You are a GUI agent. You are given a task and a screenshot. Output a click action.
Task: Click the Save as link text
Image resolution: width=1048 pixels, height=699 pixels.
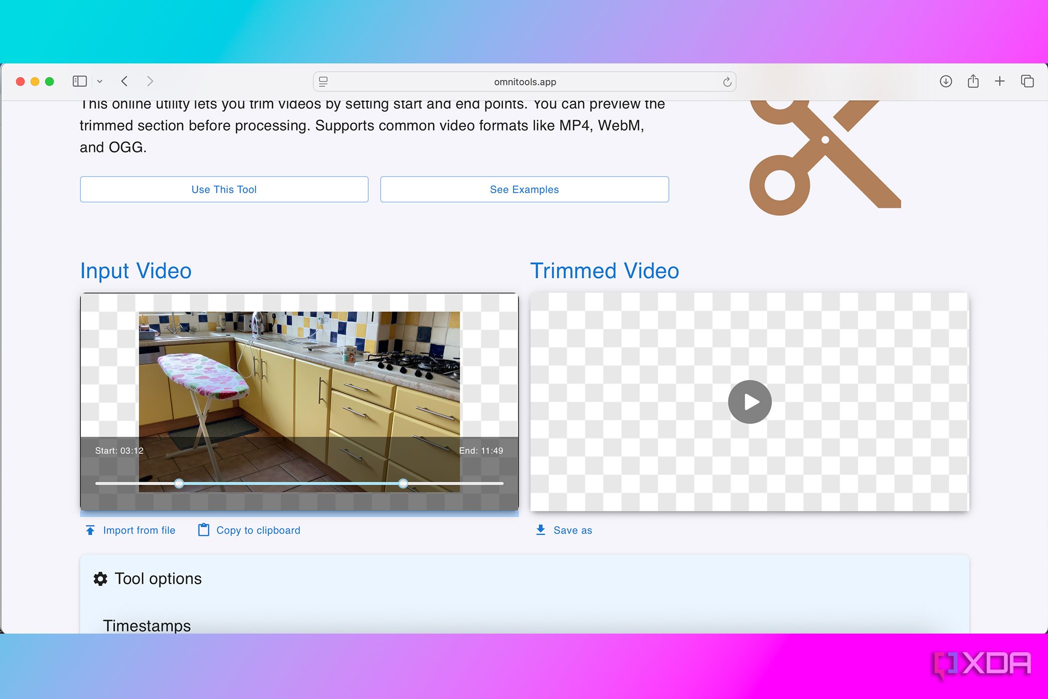[573, 530]
